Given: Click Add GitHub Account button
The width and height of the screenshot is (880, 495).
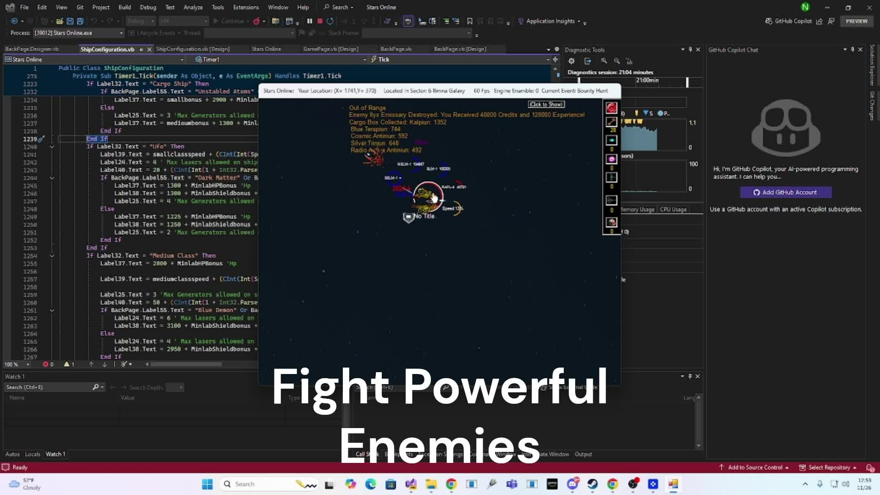Looking at the screenshot, I should pos(786,192).
